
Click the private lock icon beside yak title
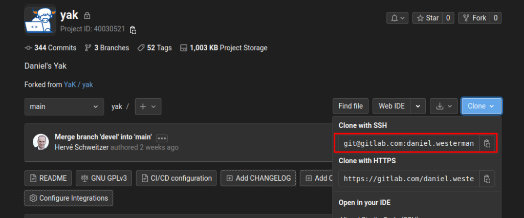coord(87,15)
